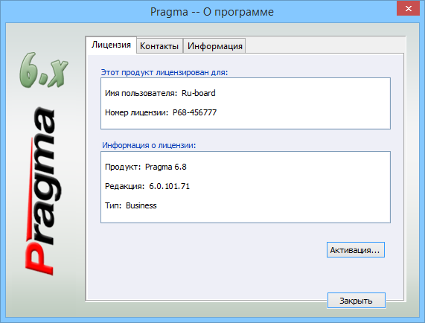Click the Активация... button

pos(355,250)
